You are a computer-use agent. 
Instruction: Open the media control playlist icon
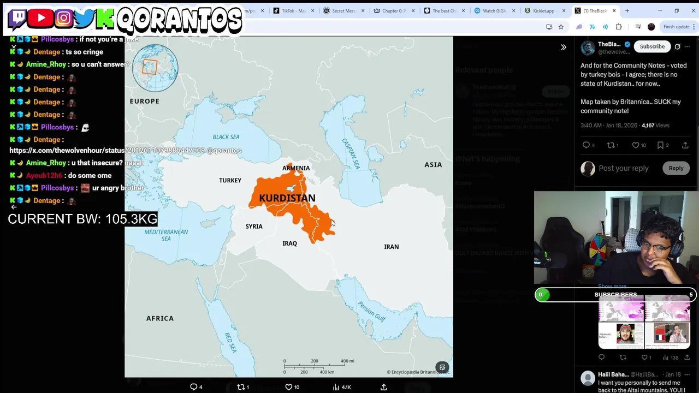(637, 27)
